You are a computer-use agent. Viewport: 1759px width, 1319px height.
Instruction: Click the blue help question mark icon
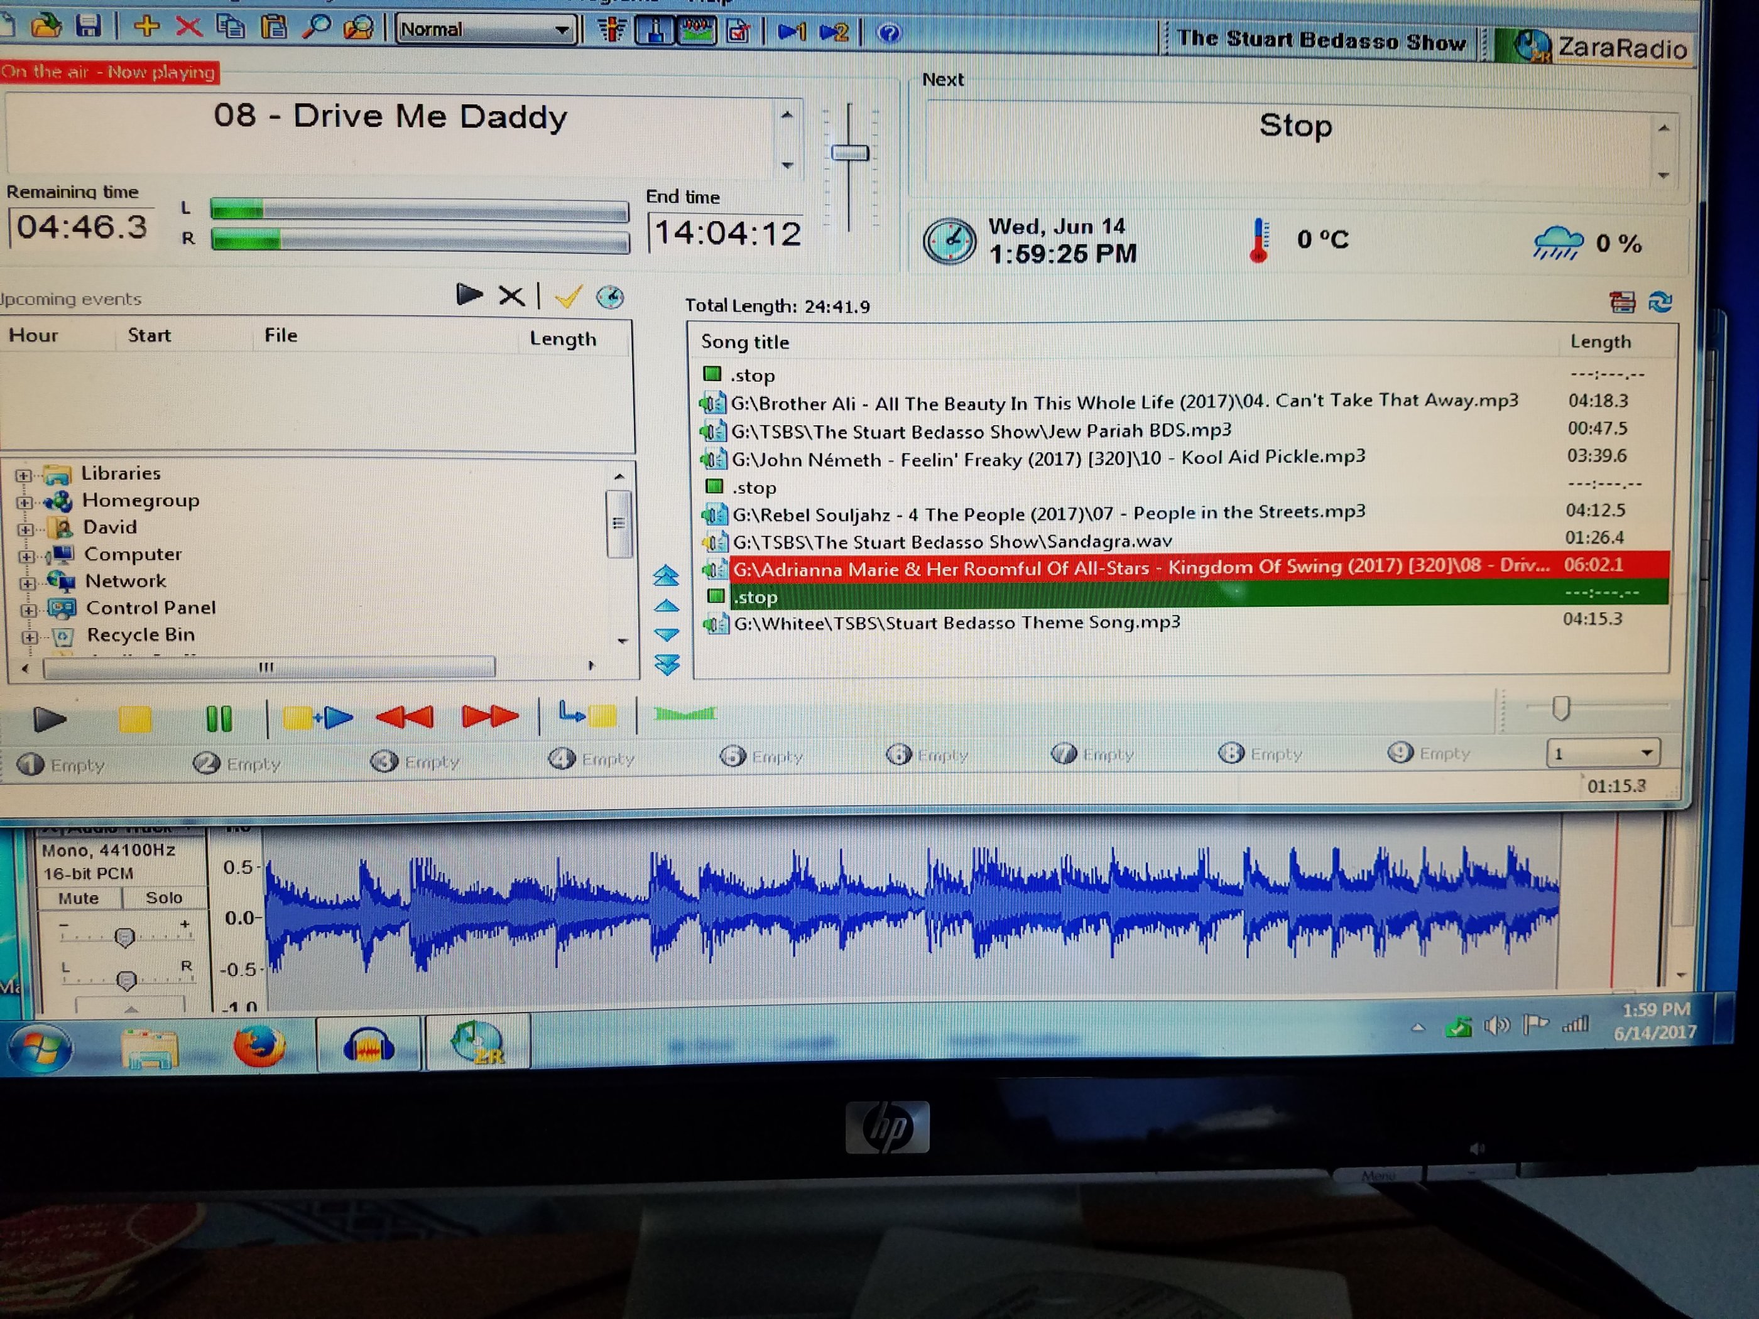click(x=889, y=33)
